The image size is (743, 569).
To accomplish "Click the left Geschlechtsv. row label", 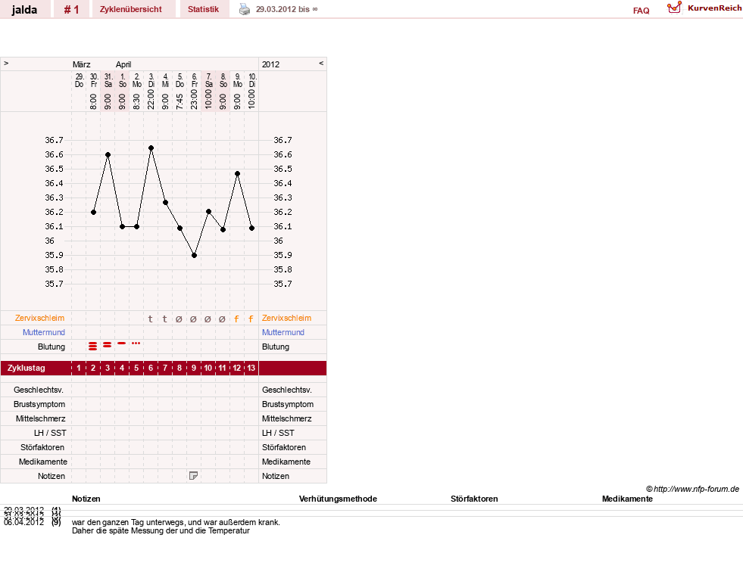I will (39, 390).
